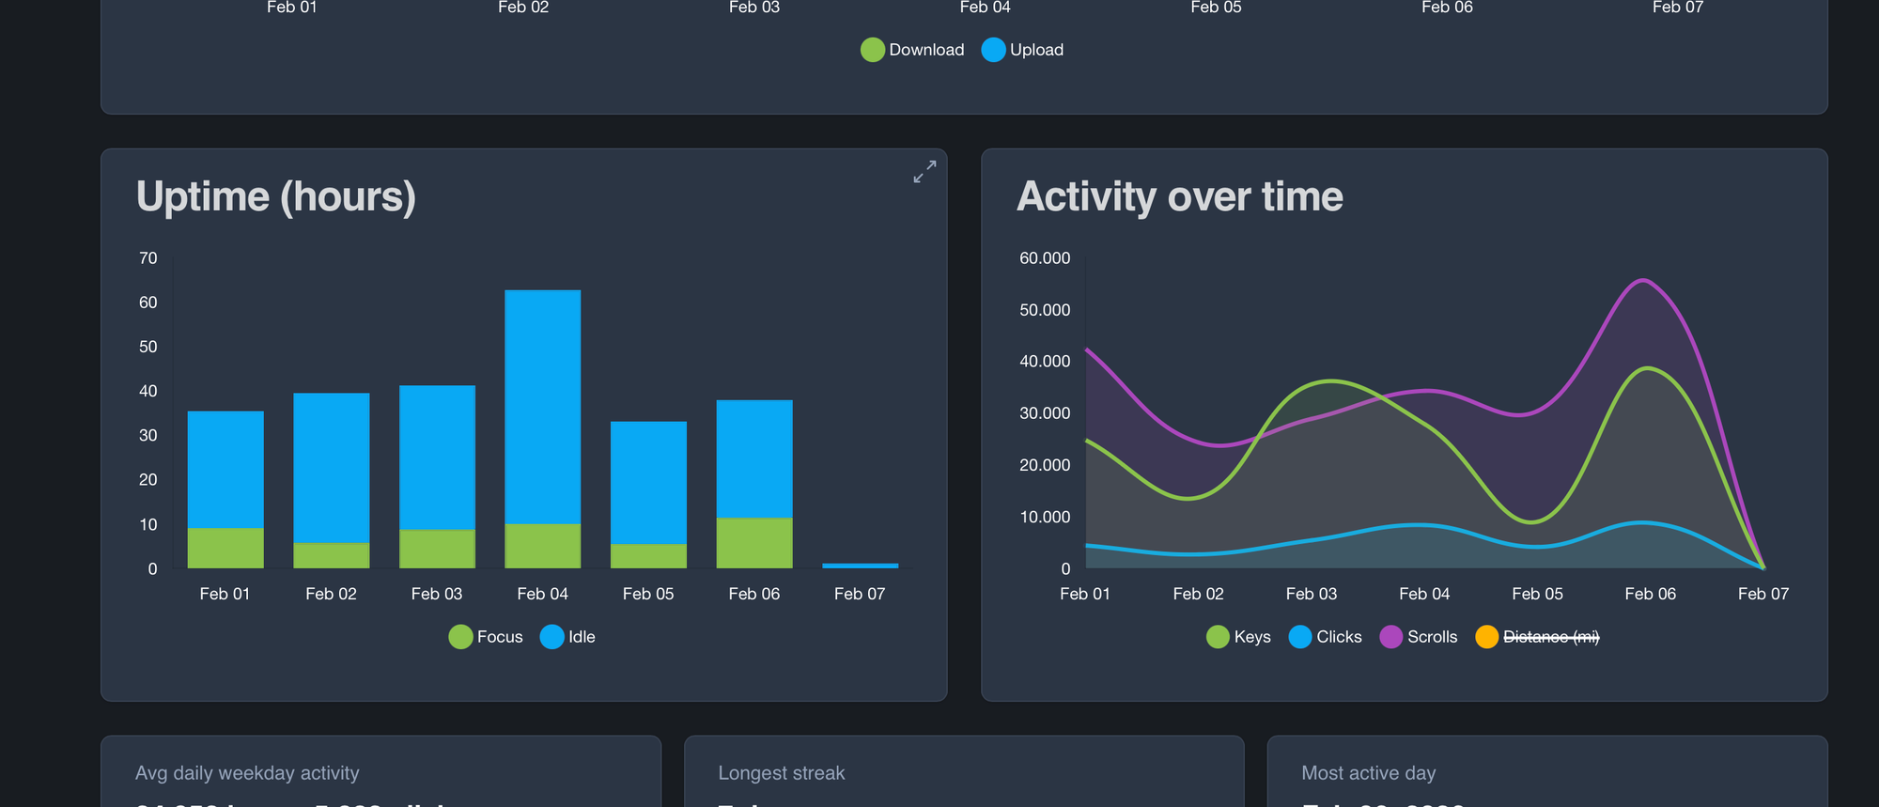Click the green Focus legend circle
The image size is (1879, 807).
click(460, 637)
